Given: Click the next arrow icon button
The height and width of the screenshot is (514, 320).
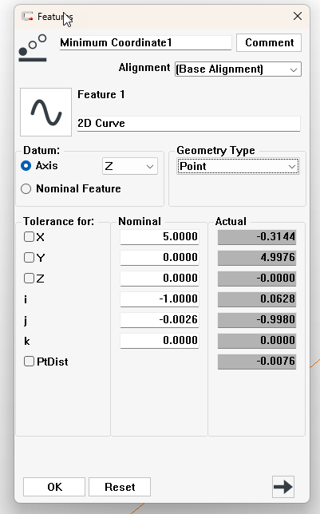Looking at the screenshot, I should [283, 487].
